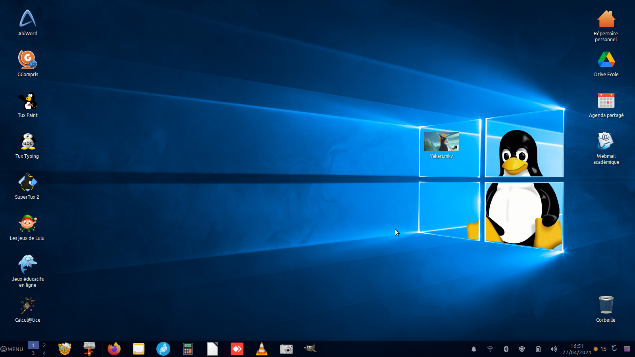Open the red AnyDesk launcher
Screen dimensions: 635x357
(x=237, y=349)
